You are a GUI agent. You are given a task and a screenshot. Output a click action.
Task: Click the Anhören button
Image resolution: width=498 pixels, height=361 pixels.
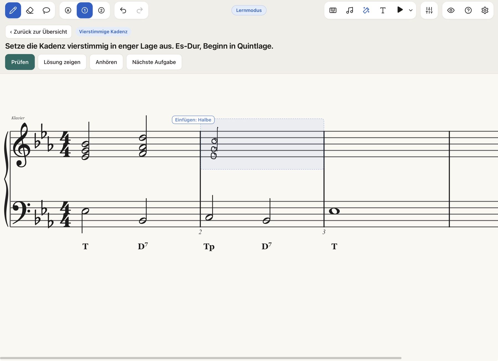point(106,62)
